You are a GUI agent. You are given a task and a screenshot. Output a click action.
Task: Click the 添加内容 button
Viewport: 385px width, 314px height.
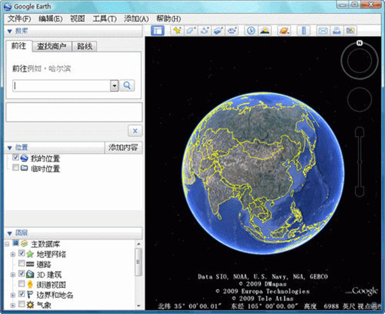(124, 147)
